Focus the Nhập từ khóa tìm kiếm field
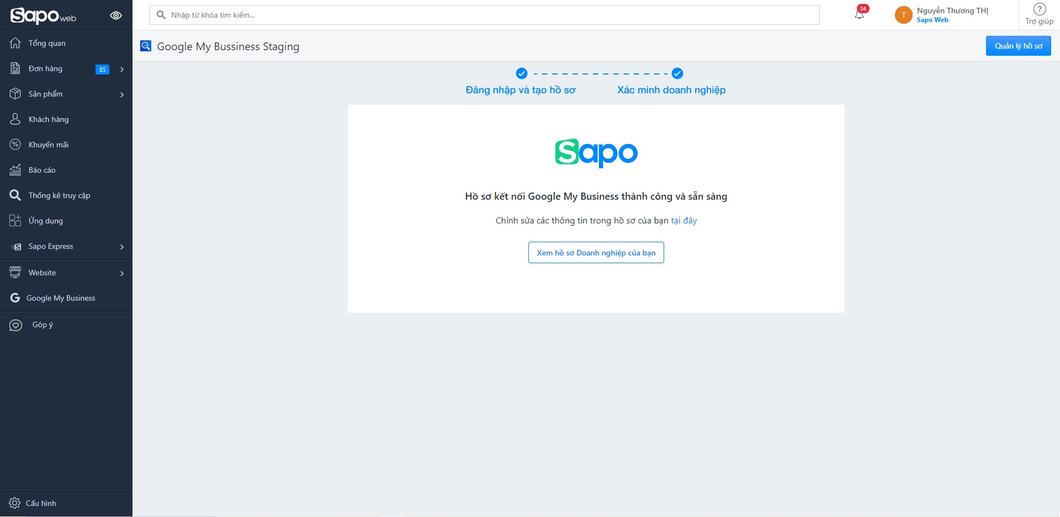The image size is (1060, 517). coord(484,15)
